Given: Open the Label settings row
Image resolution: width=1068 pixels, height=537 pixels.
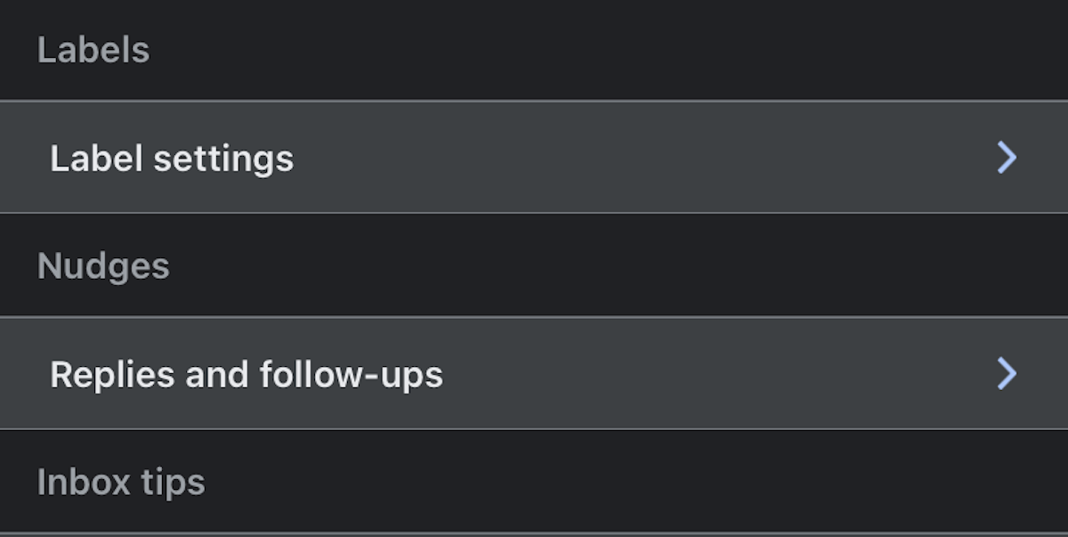Looking at the screenshot, I should pyautogui.click(x=534, y=158).
